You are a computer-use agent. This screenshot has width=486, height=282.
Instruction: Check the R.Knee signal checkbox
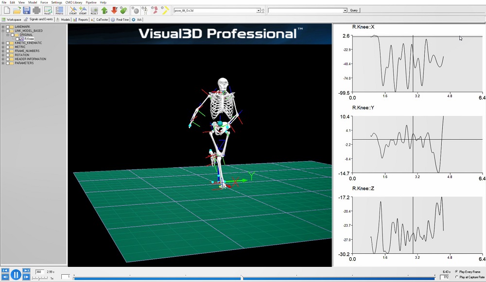click(17, 39)
